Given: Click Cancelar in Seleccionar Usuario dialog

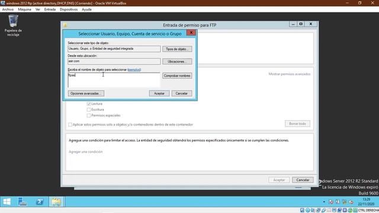Looking at the screenshot, I should [182, 93].
